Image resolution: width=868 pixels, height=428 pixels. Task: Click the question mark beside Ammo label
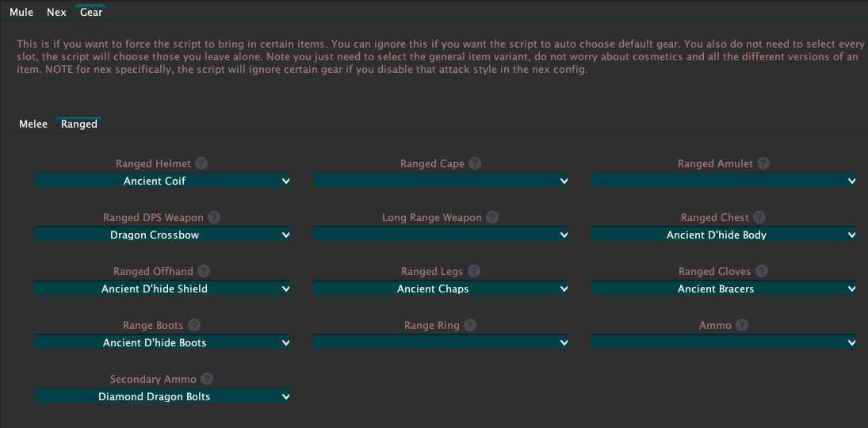pyautogui.click(x=742, y=325)
